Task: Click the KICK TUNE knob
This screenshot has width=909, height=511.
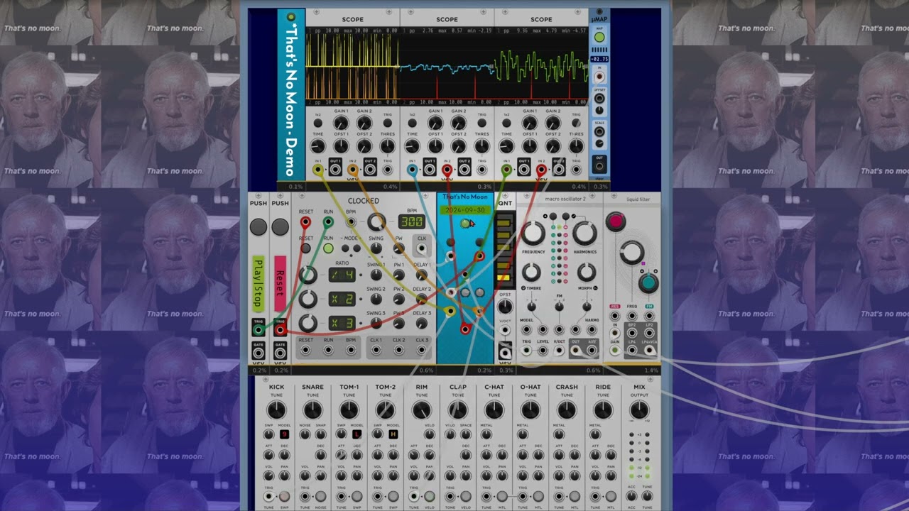Action: 276,410
